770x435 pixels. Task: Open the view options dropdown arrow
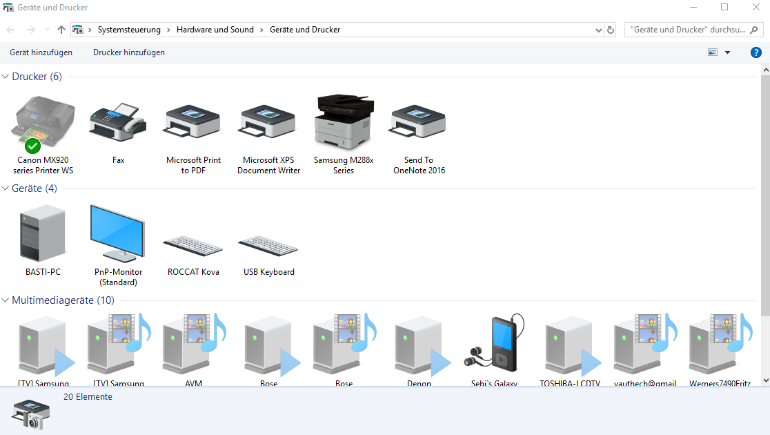727,52
